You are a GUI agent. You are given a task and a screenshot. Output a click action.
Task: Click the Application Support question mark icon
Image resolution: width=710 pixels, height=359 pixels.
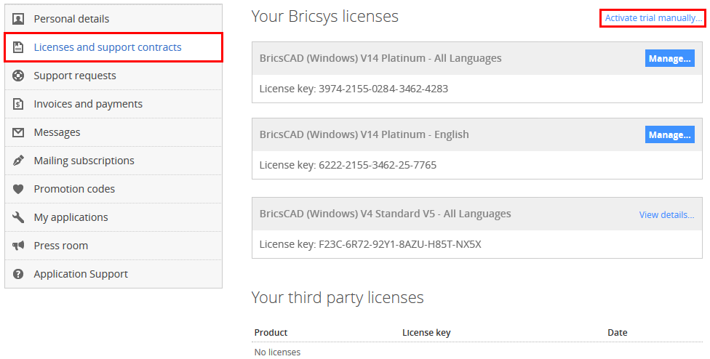[x=18, y=274]
